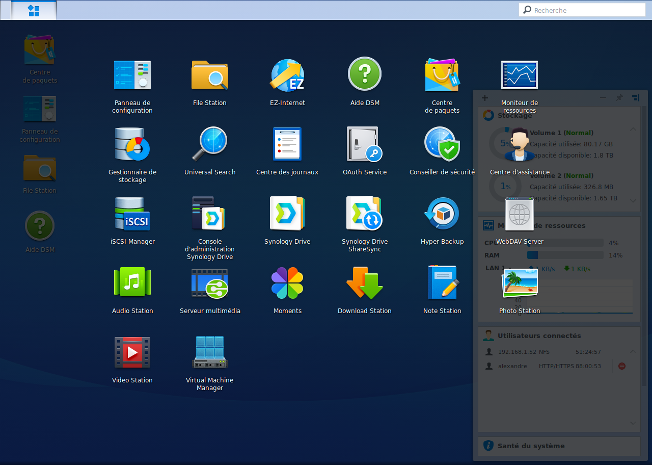Add a widget with the plus button
652x465 pixels.
pos(485,98)
